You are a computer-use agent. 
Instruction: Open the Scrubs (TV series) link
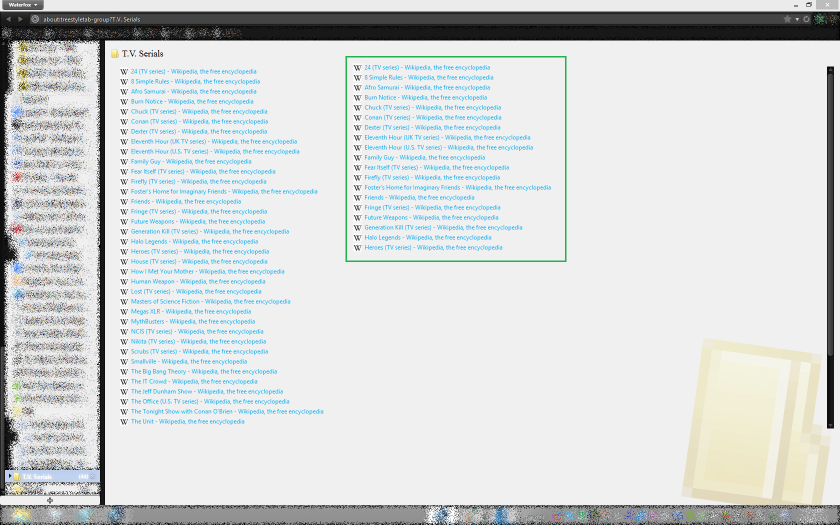(199, 351)
